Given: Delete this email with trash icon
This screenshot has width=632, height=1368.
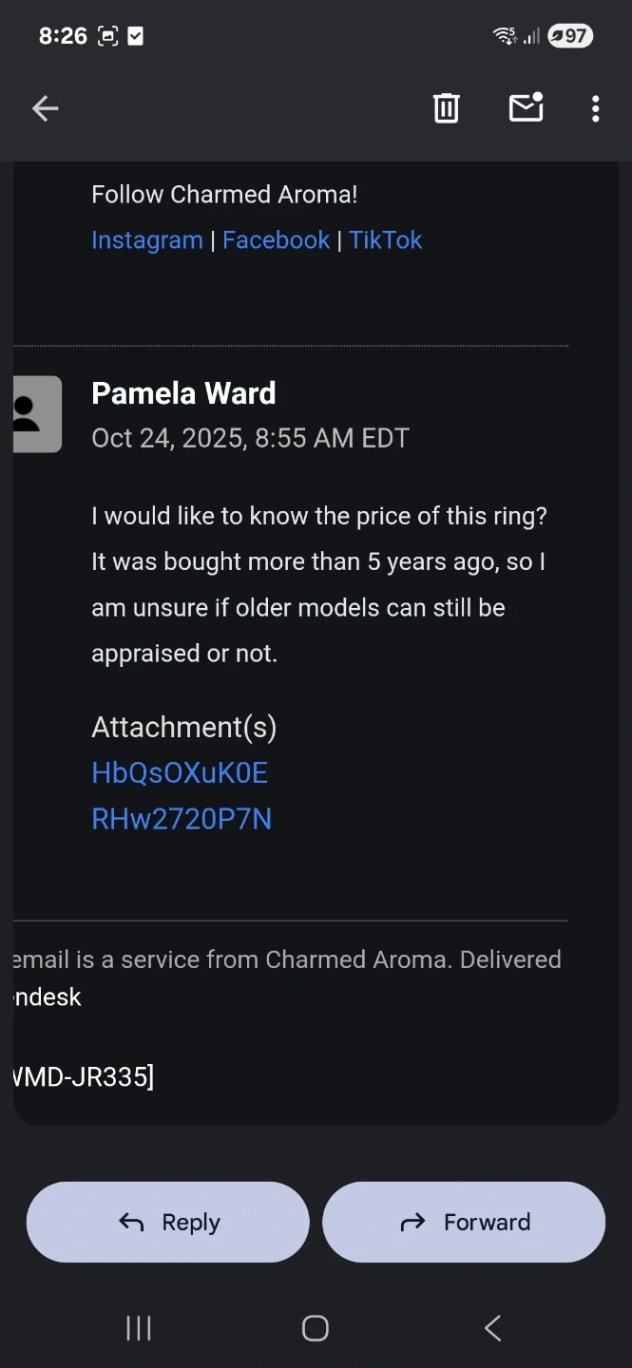Looking at the screenshot, I should coord(446,109).
